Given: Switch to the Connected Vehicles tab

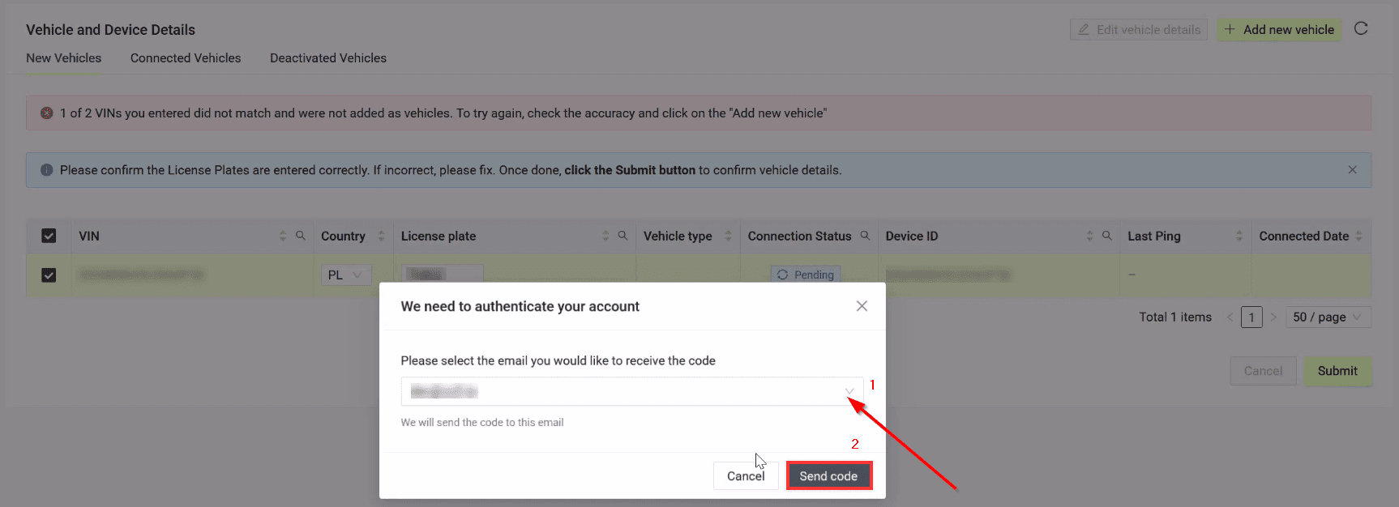Looking at the screenshot, I should (186, 58).
